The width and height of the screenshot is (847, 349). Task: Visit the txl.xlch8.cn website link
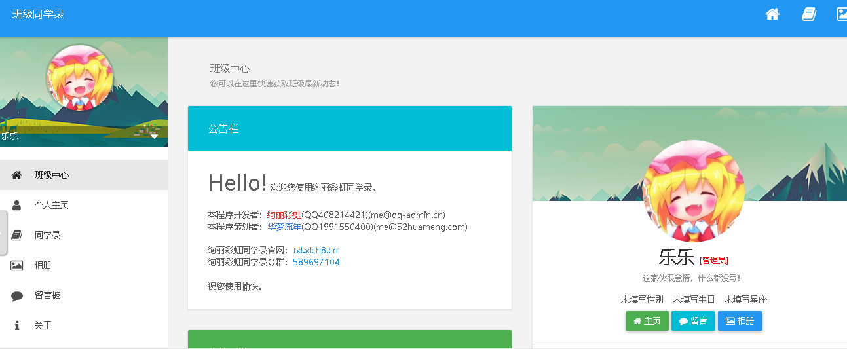(x=315, y=250)
